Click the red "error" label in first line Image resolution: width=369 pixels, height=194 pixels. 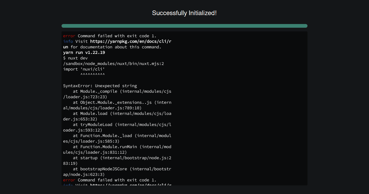69,36
